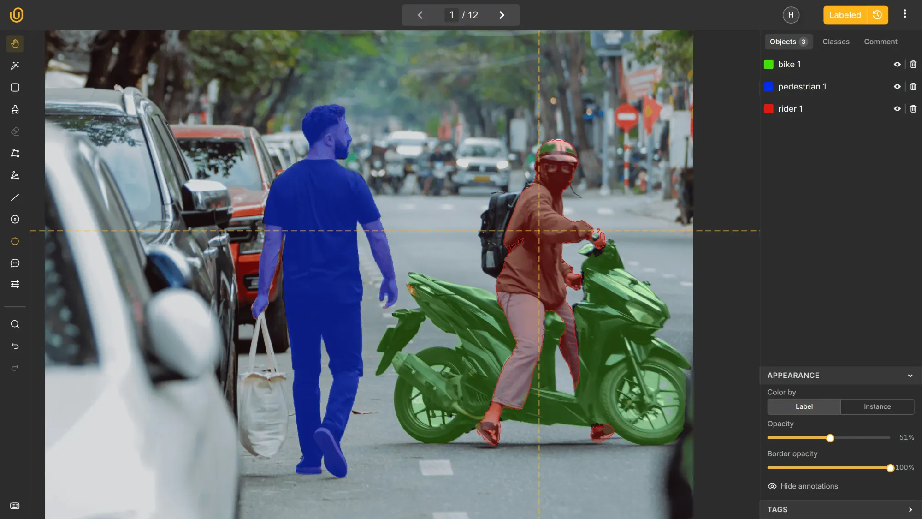Collapse the Appearance section
Screen dimensions: 922x519
pos(910,376)
